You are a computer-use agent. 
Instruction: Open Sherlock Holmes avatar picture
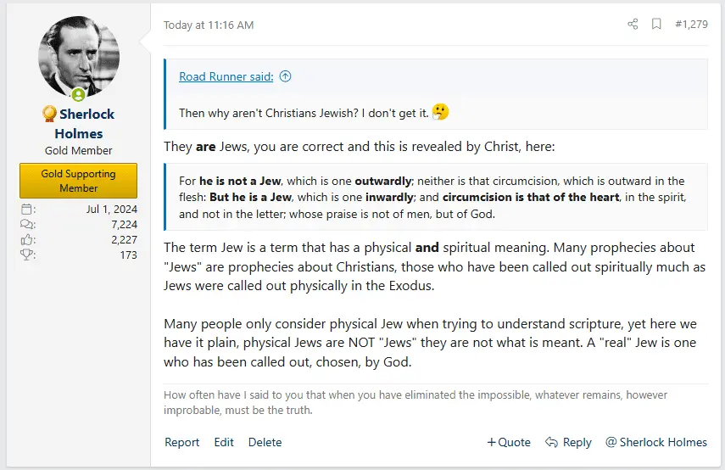pyautogui.click(x=79, y=56)
